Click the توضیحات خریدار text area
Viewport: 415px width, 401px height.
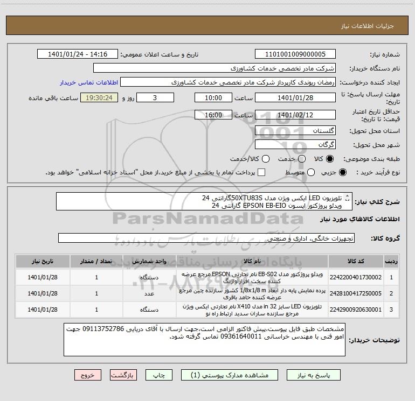(204, 340)
